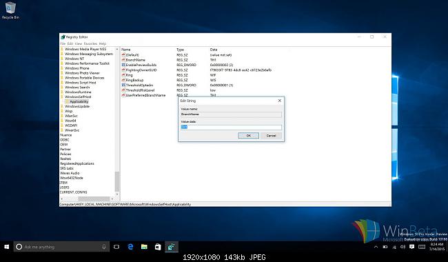Open File Explorer from the taskbar
Image resolution: width=448 pixels, height=262 pixels.
(144, 247)
